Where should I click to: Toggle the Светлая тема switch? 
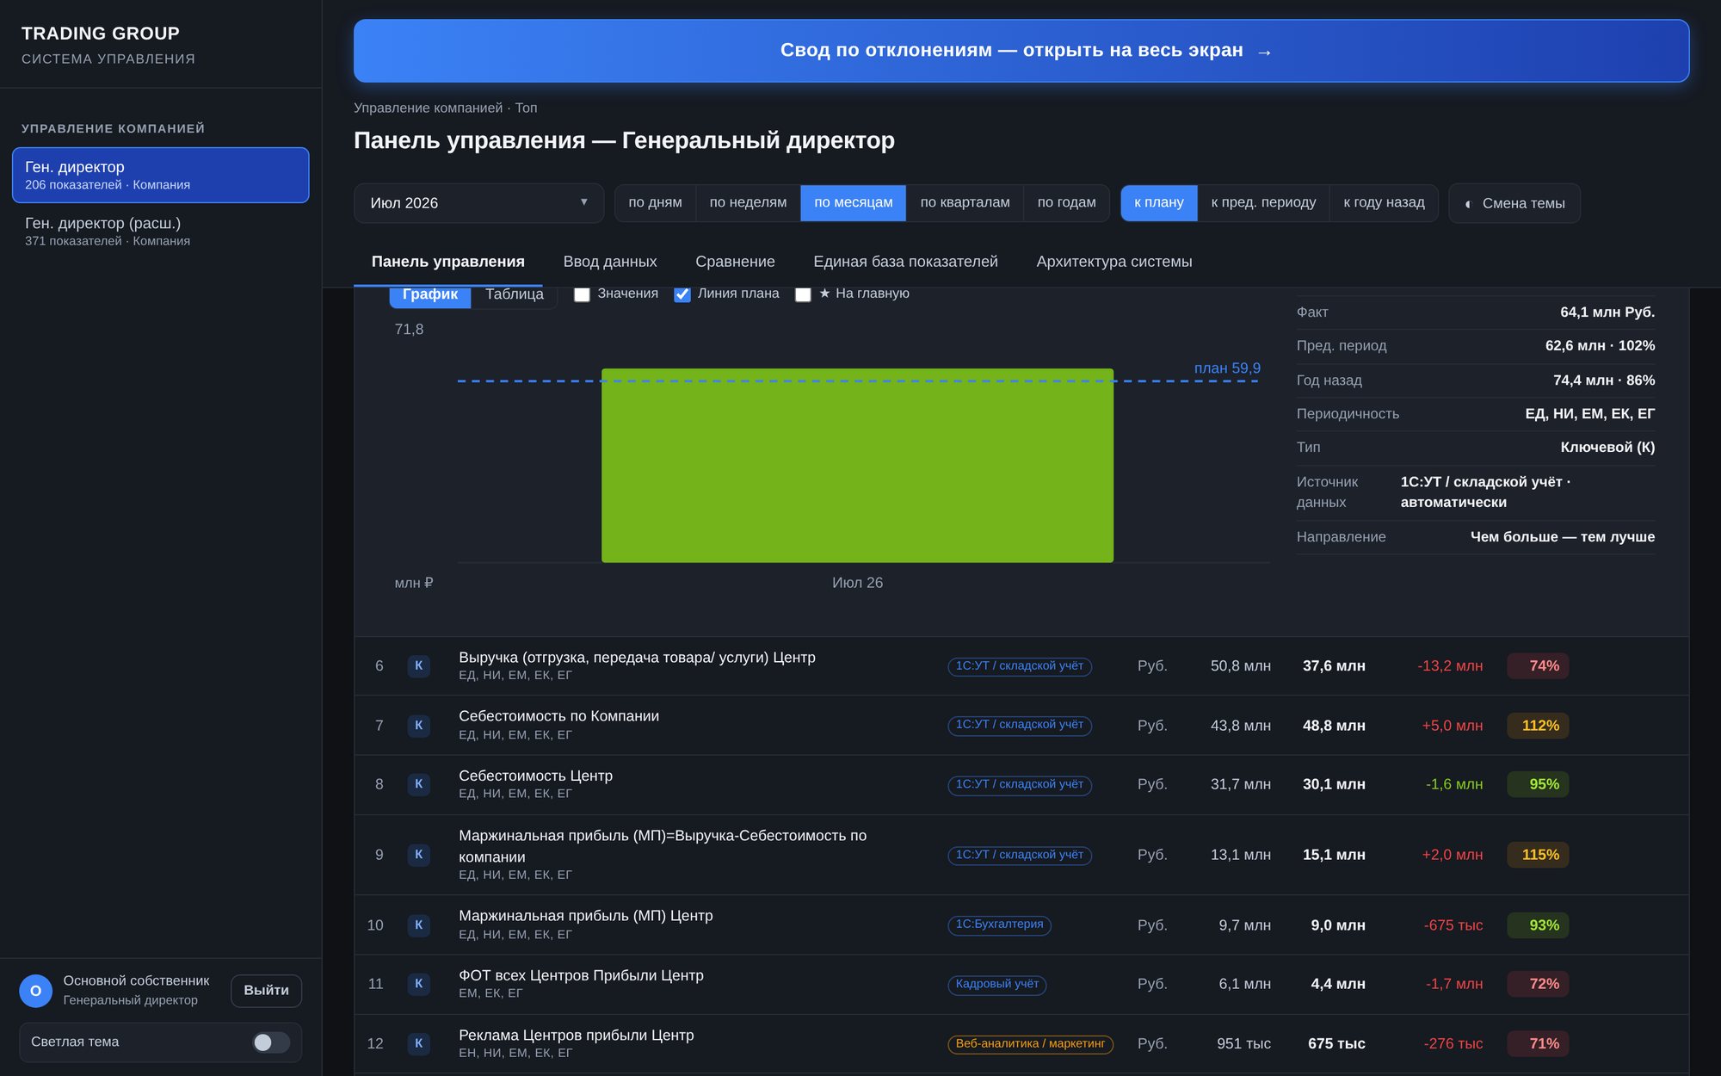click(x=271, y=1042)
